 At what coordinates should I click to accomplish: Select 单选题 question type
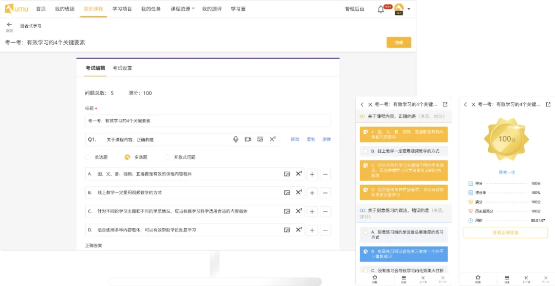pos(88,157)
